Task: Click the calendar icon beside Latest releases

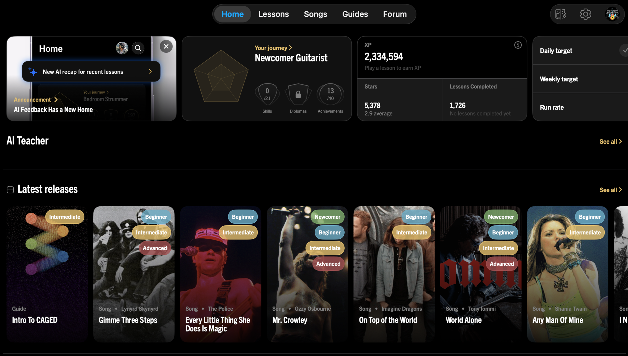Action: click(x=10, y=190)
